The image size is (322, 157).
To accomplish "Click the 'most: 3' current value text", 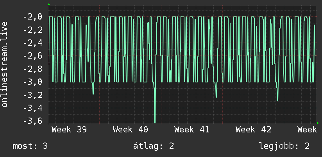I will pyautogui.click(x=30, y=146).
